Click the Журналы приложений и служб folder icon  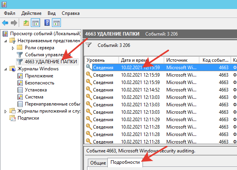(x=12, y=111)
